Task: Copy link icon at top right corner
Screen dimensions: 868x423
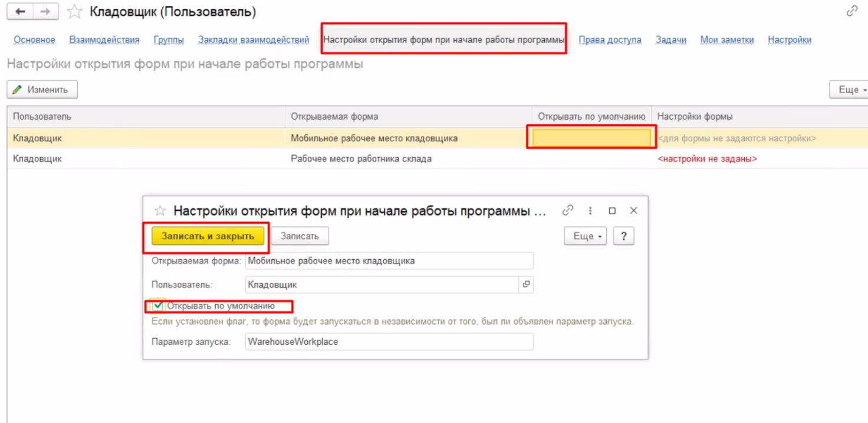Action: tap(851, 11)
